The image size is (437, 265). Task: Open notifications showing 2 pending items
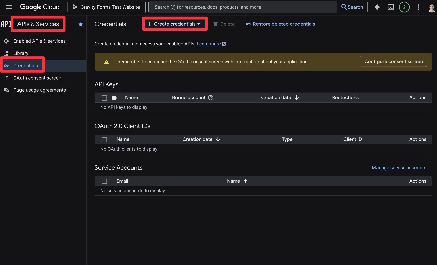404,7
